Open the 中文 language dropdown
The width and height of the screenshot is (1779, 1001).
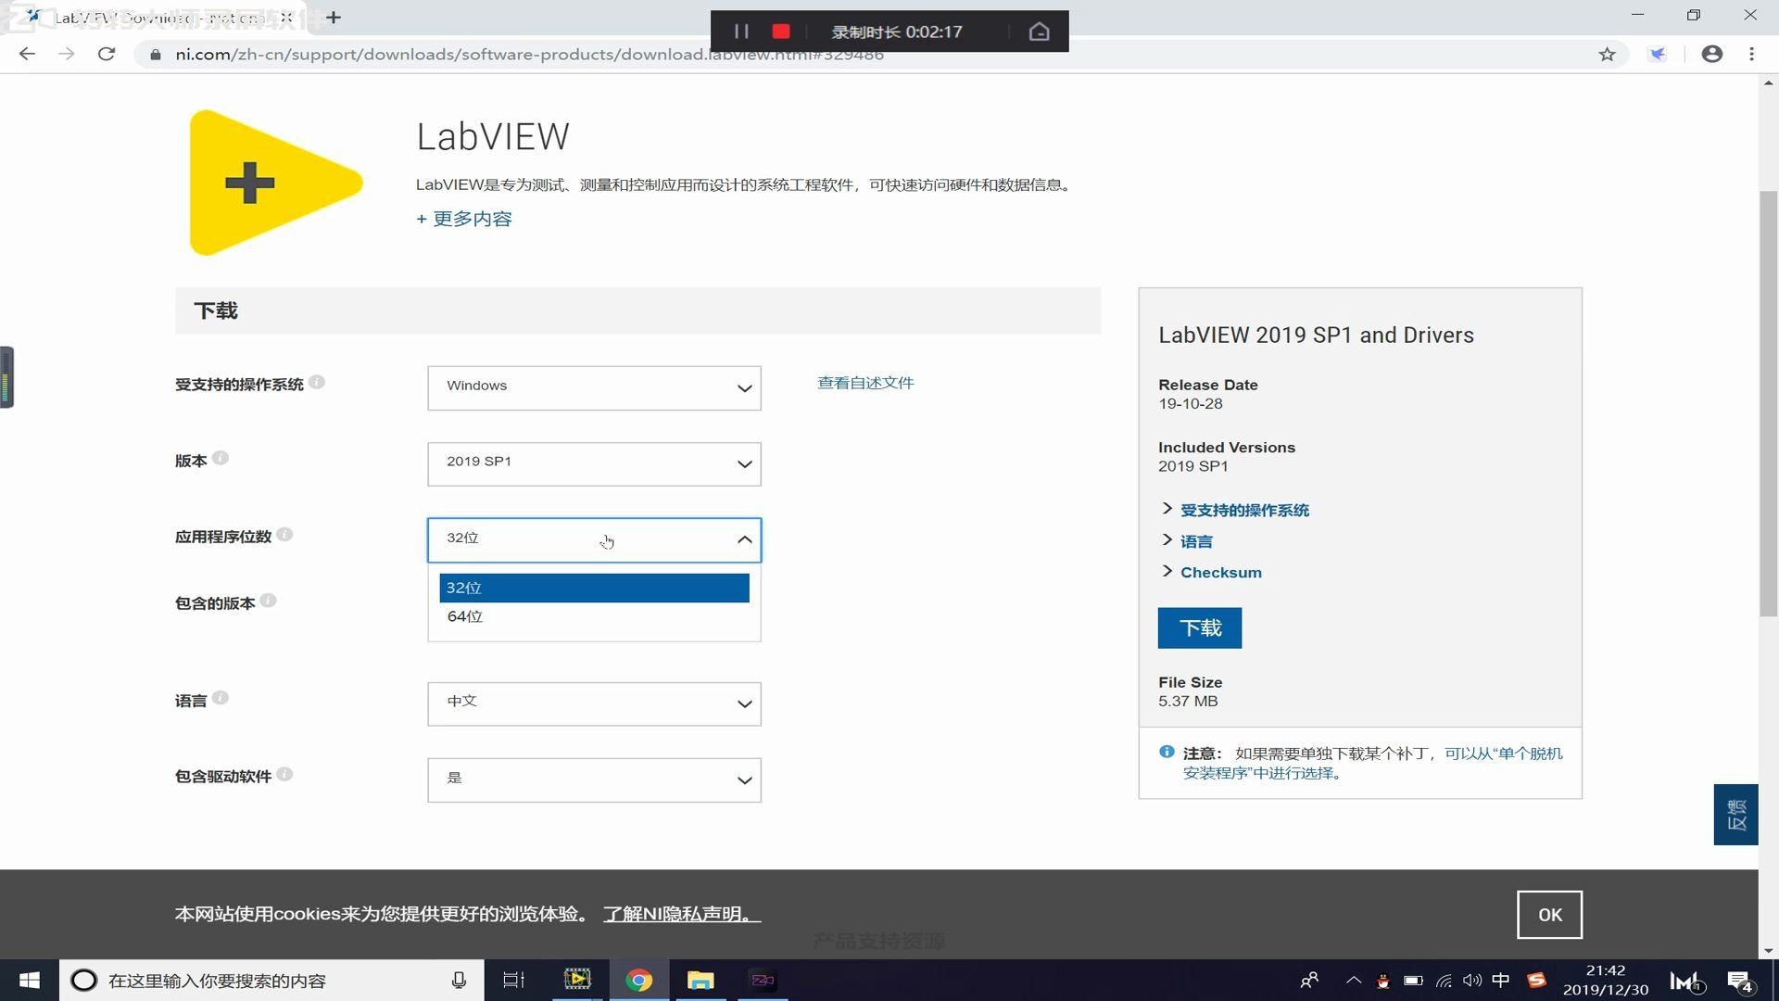tap(593, 703)
